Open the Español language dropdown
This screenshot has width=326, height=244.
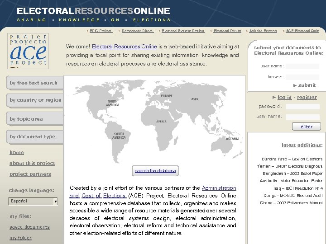33,201
